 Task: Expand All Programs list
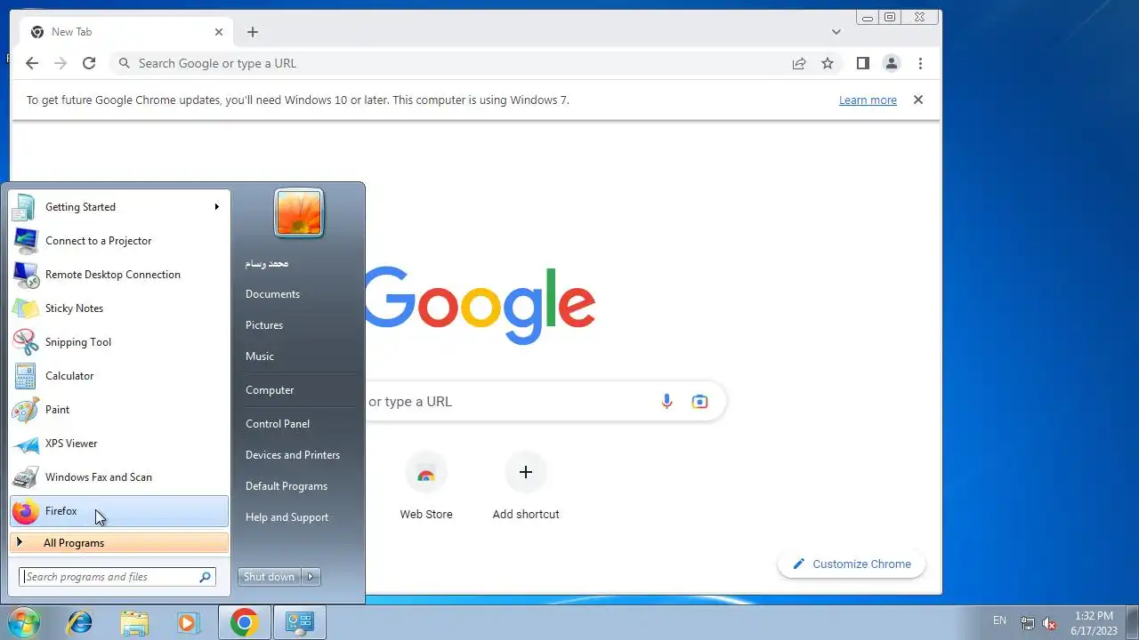point(119,543)
